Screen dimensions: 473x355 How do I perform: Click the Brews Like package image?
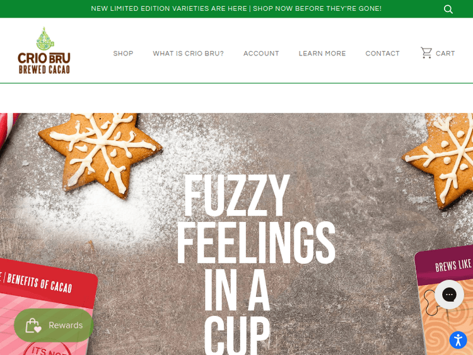[x=444, y=300]
